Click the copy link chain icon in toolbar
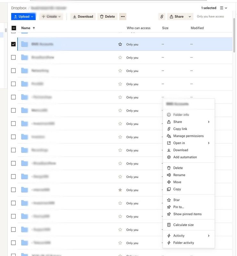237x256 pixels. pos(162,17)
